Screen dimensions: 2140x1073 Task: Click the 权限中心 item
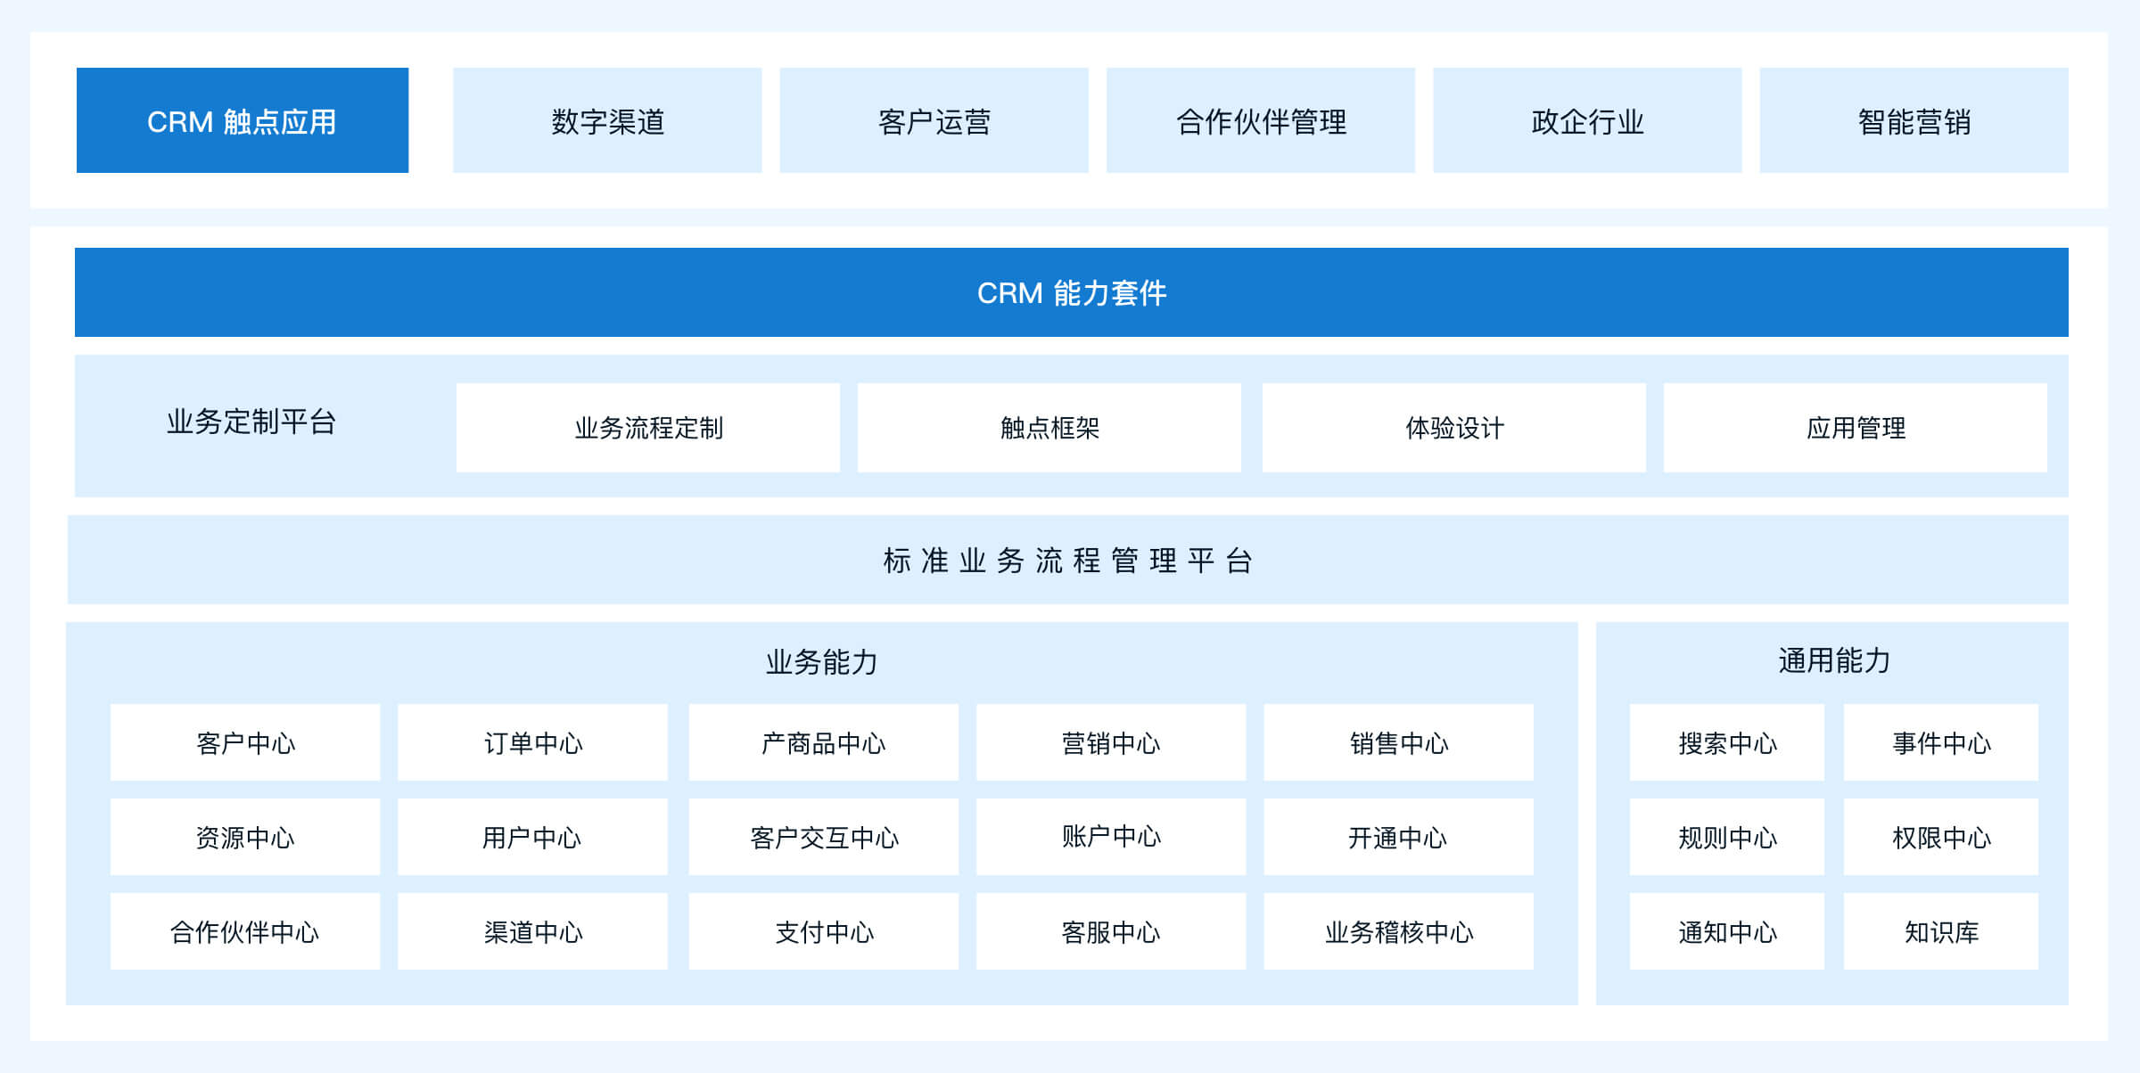point(1940,837)
